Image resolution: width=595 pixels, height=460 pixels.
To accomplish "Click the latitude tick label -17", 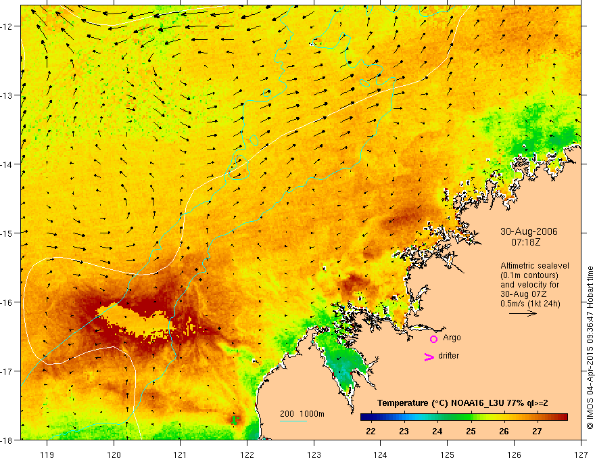I will point(7,371).
